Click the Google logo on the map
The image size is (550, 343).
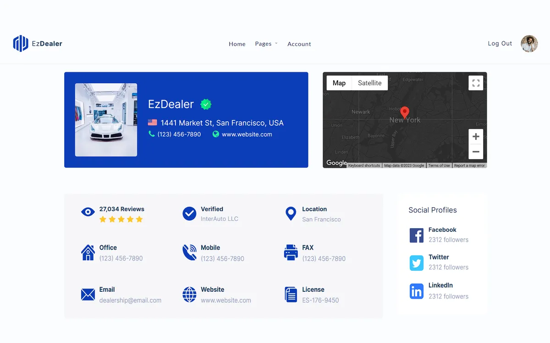(x=336, y=163)
